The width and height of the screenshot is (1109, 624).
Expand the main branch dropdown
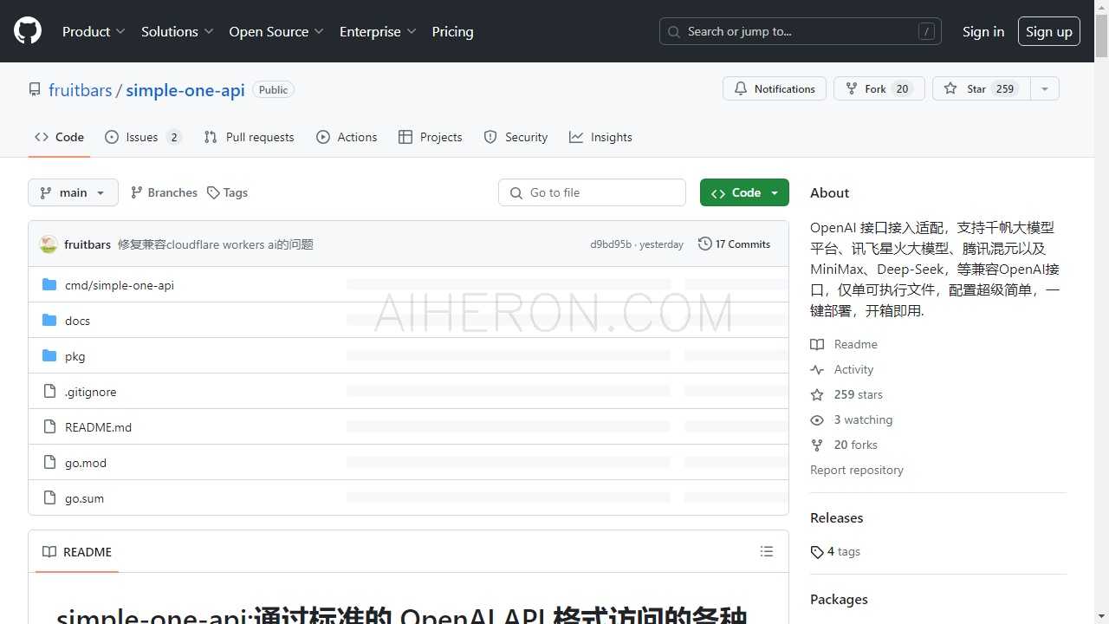[x=73, y=192]
